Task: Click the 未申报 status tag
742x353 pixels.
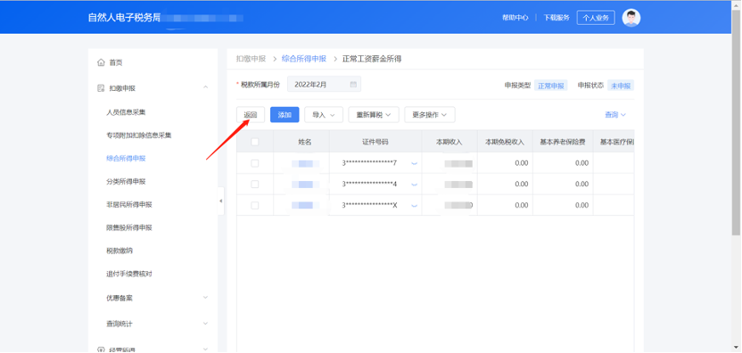Action: (x=621, y=86)
